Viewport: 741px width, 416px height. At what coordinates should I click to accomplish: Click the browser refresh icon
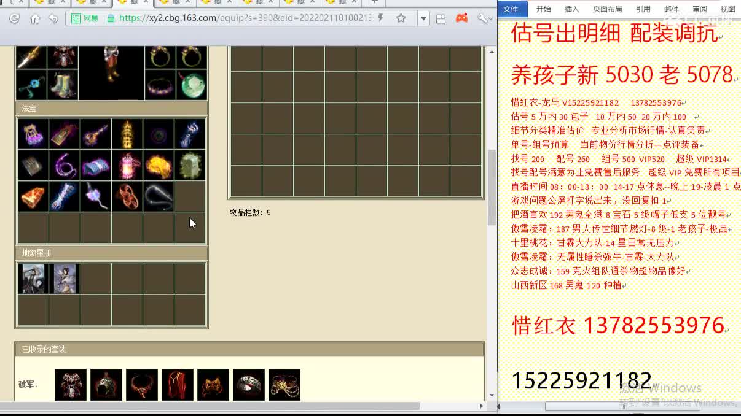[x=14, y=18]
